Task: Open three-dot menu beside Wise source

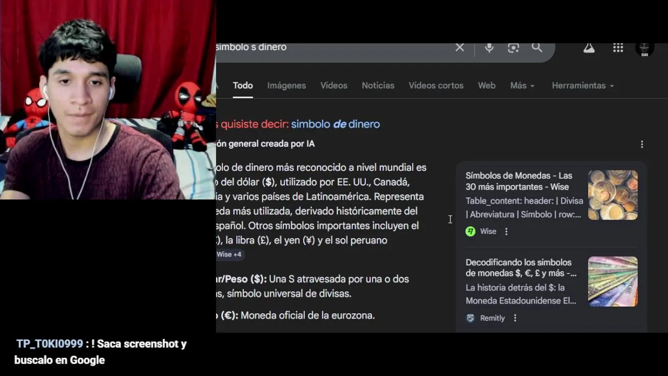Action: (x=506, y=231)
